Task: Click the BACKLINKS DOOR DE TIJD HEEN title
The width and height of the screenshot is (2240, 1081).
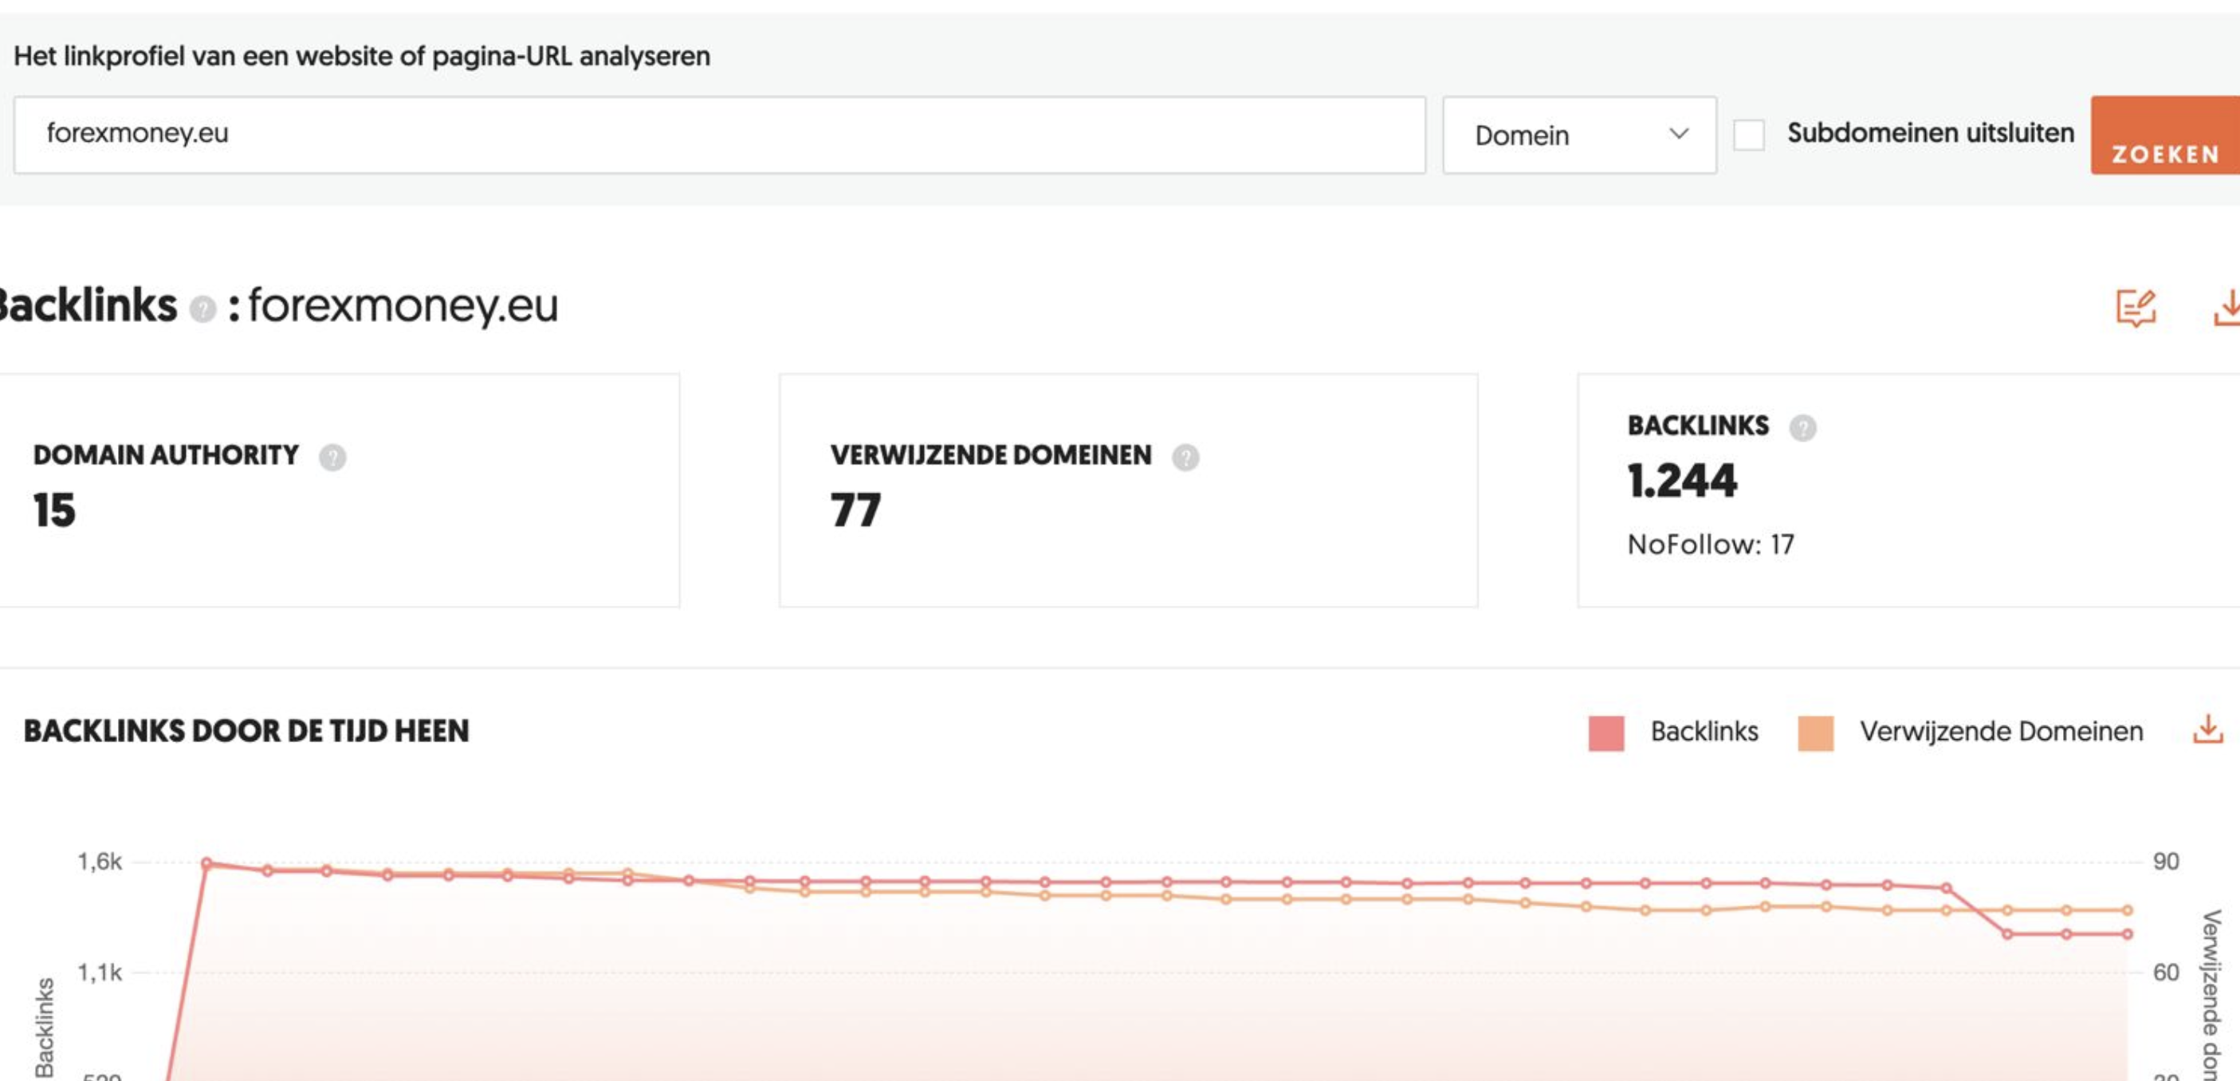Action: coord(246,731)
